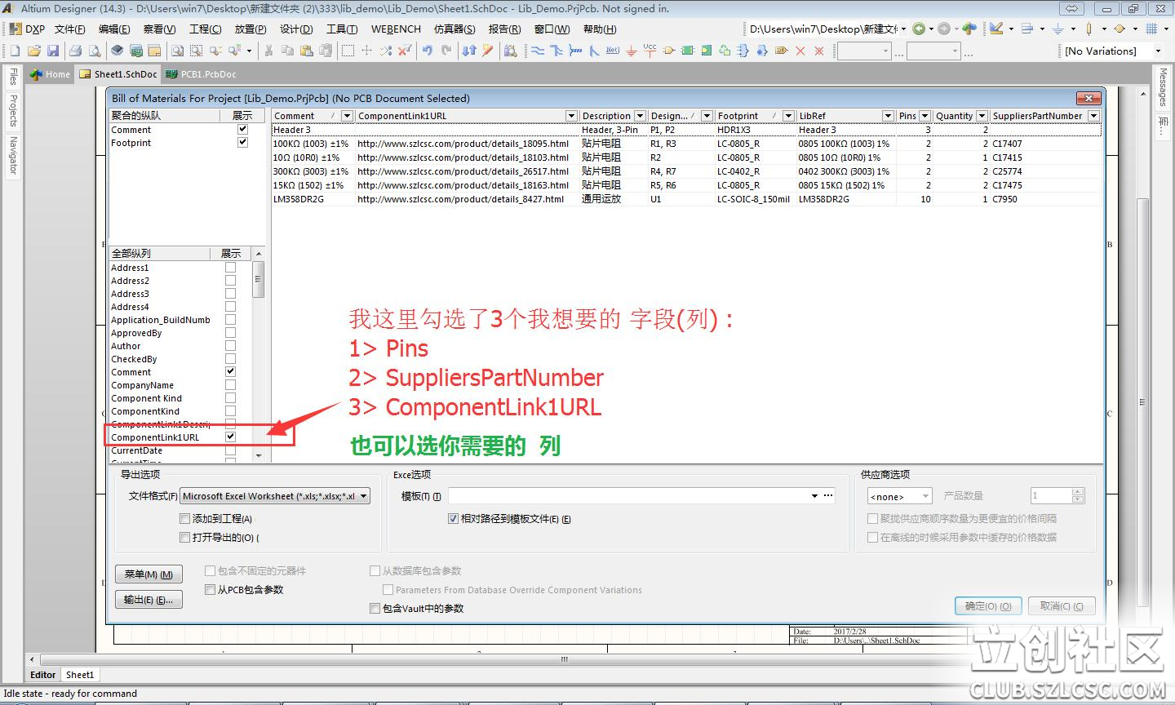Open the Footprint column filter dropdown

coord(788,116)
